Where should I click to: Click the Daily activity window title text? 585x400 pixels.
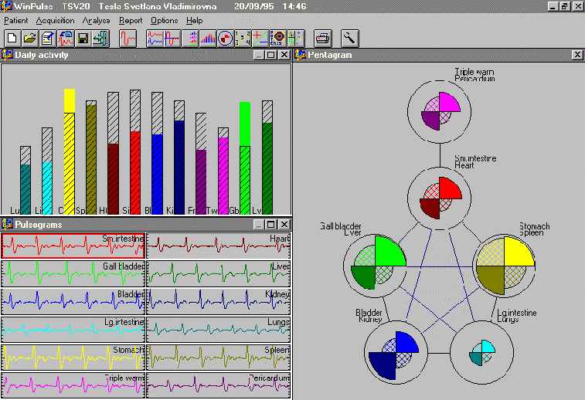click(x=42, y=55)
